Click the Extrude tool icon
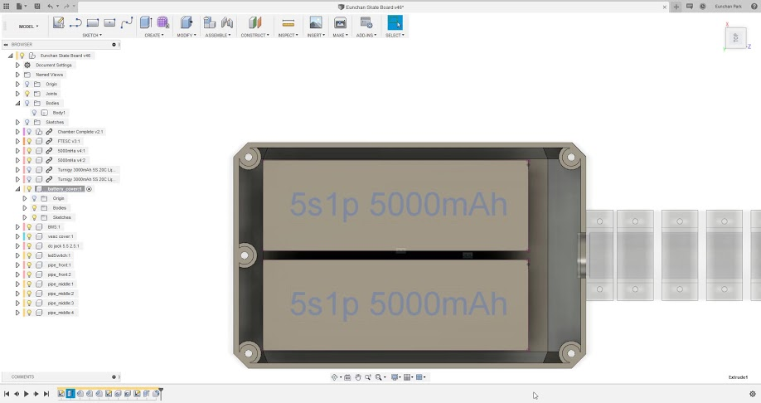Image resolution: width=761 pixels, height=403 pixels. point(146,22)
